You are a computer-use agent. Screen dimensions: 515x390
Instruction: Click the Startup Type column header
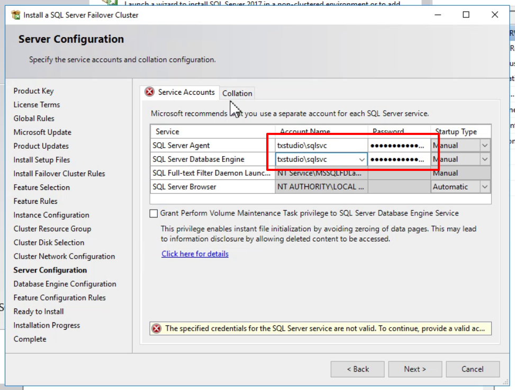[x=461, y=132]
